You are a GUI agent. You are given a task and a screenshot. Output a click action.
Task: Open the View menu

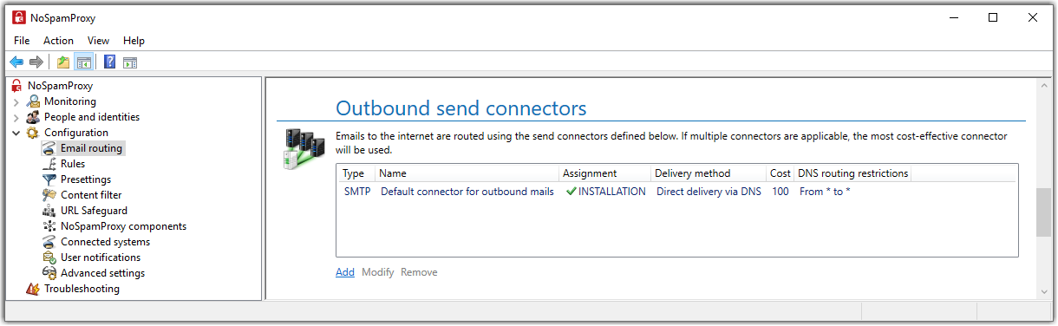(x=98, y=41)
